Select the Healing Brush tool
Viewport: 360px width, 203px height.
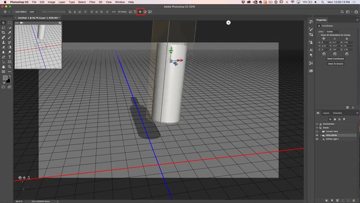tap(3, 38)
